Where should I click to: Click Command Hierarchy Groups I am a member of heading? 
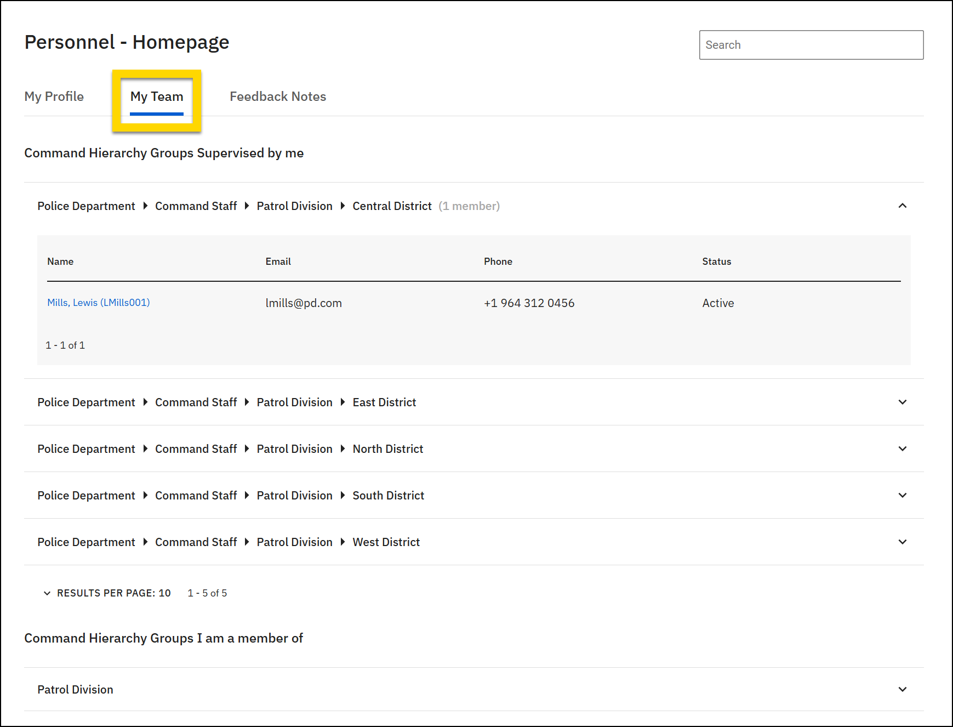pyautogui.click(x=164, y=638)
